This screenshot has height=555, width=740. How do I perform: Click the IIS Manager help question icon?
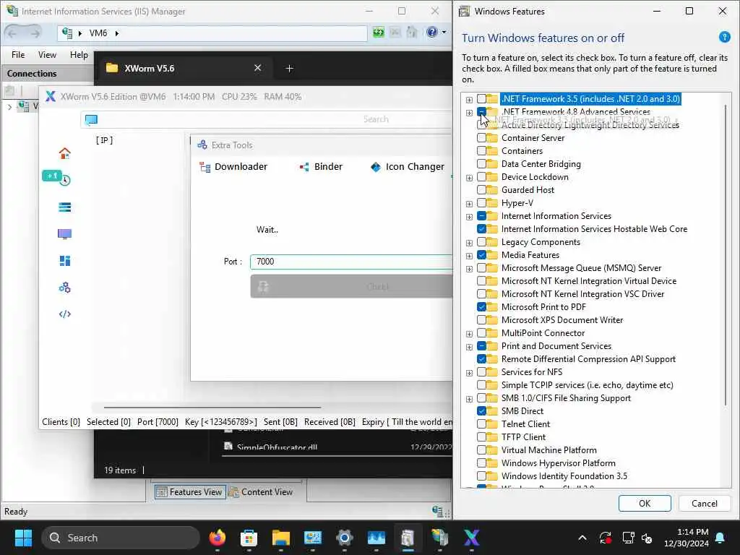coord(432,32)
